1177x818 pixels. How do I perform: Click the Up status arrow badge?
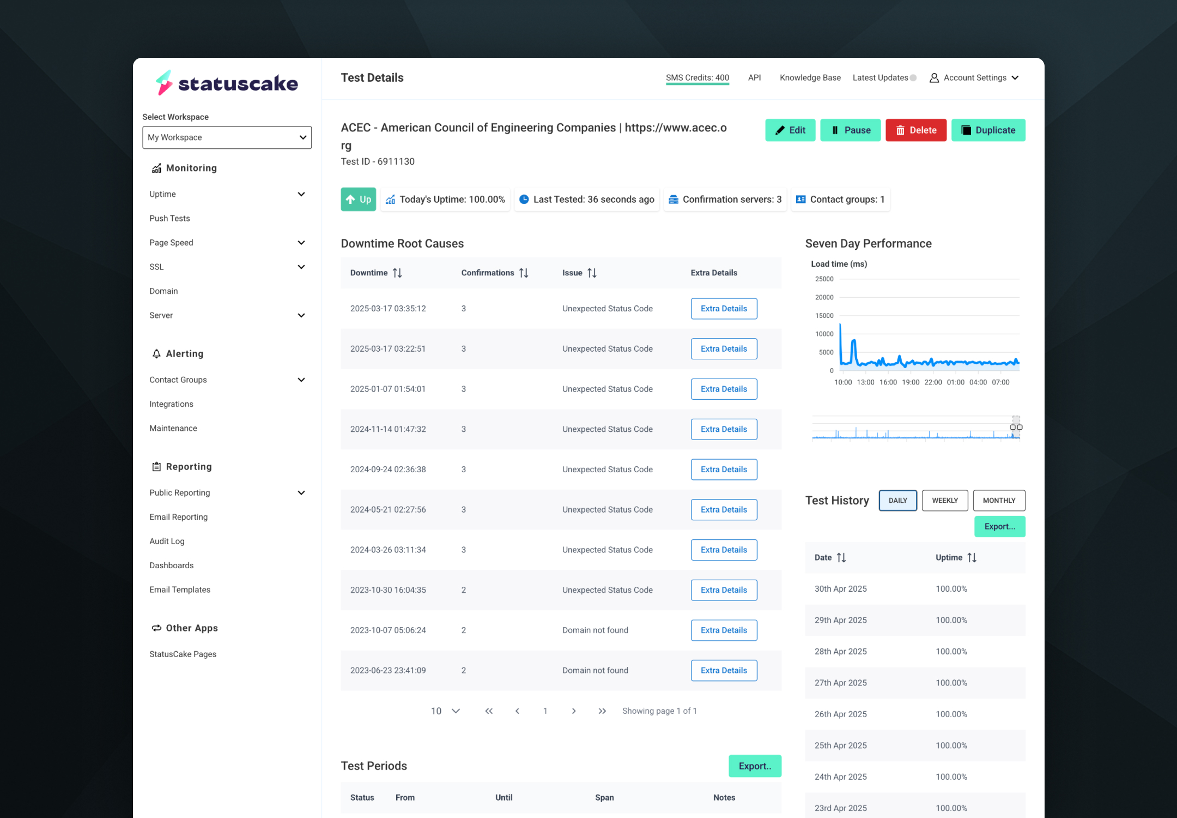pos(358,200)
